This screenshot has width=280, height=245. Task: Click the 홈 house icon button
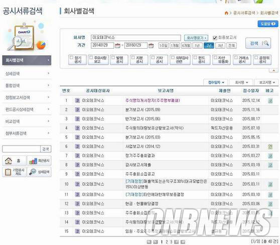pyautogui.click(x=14, y=161)
